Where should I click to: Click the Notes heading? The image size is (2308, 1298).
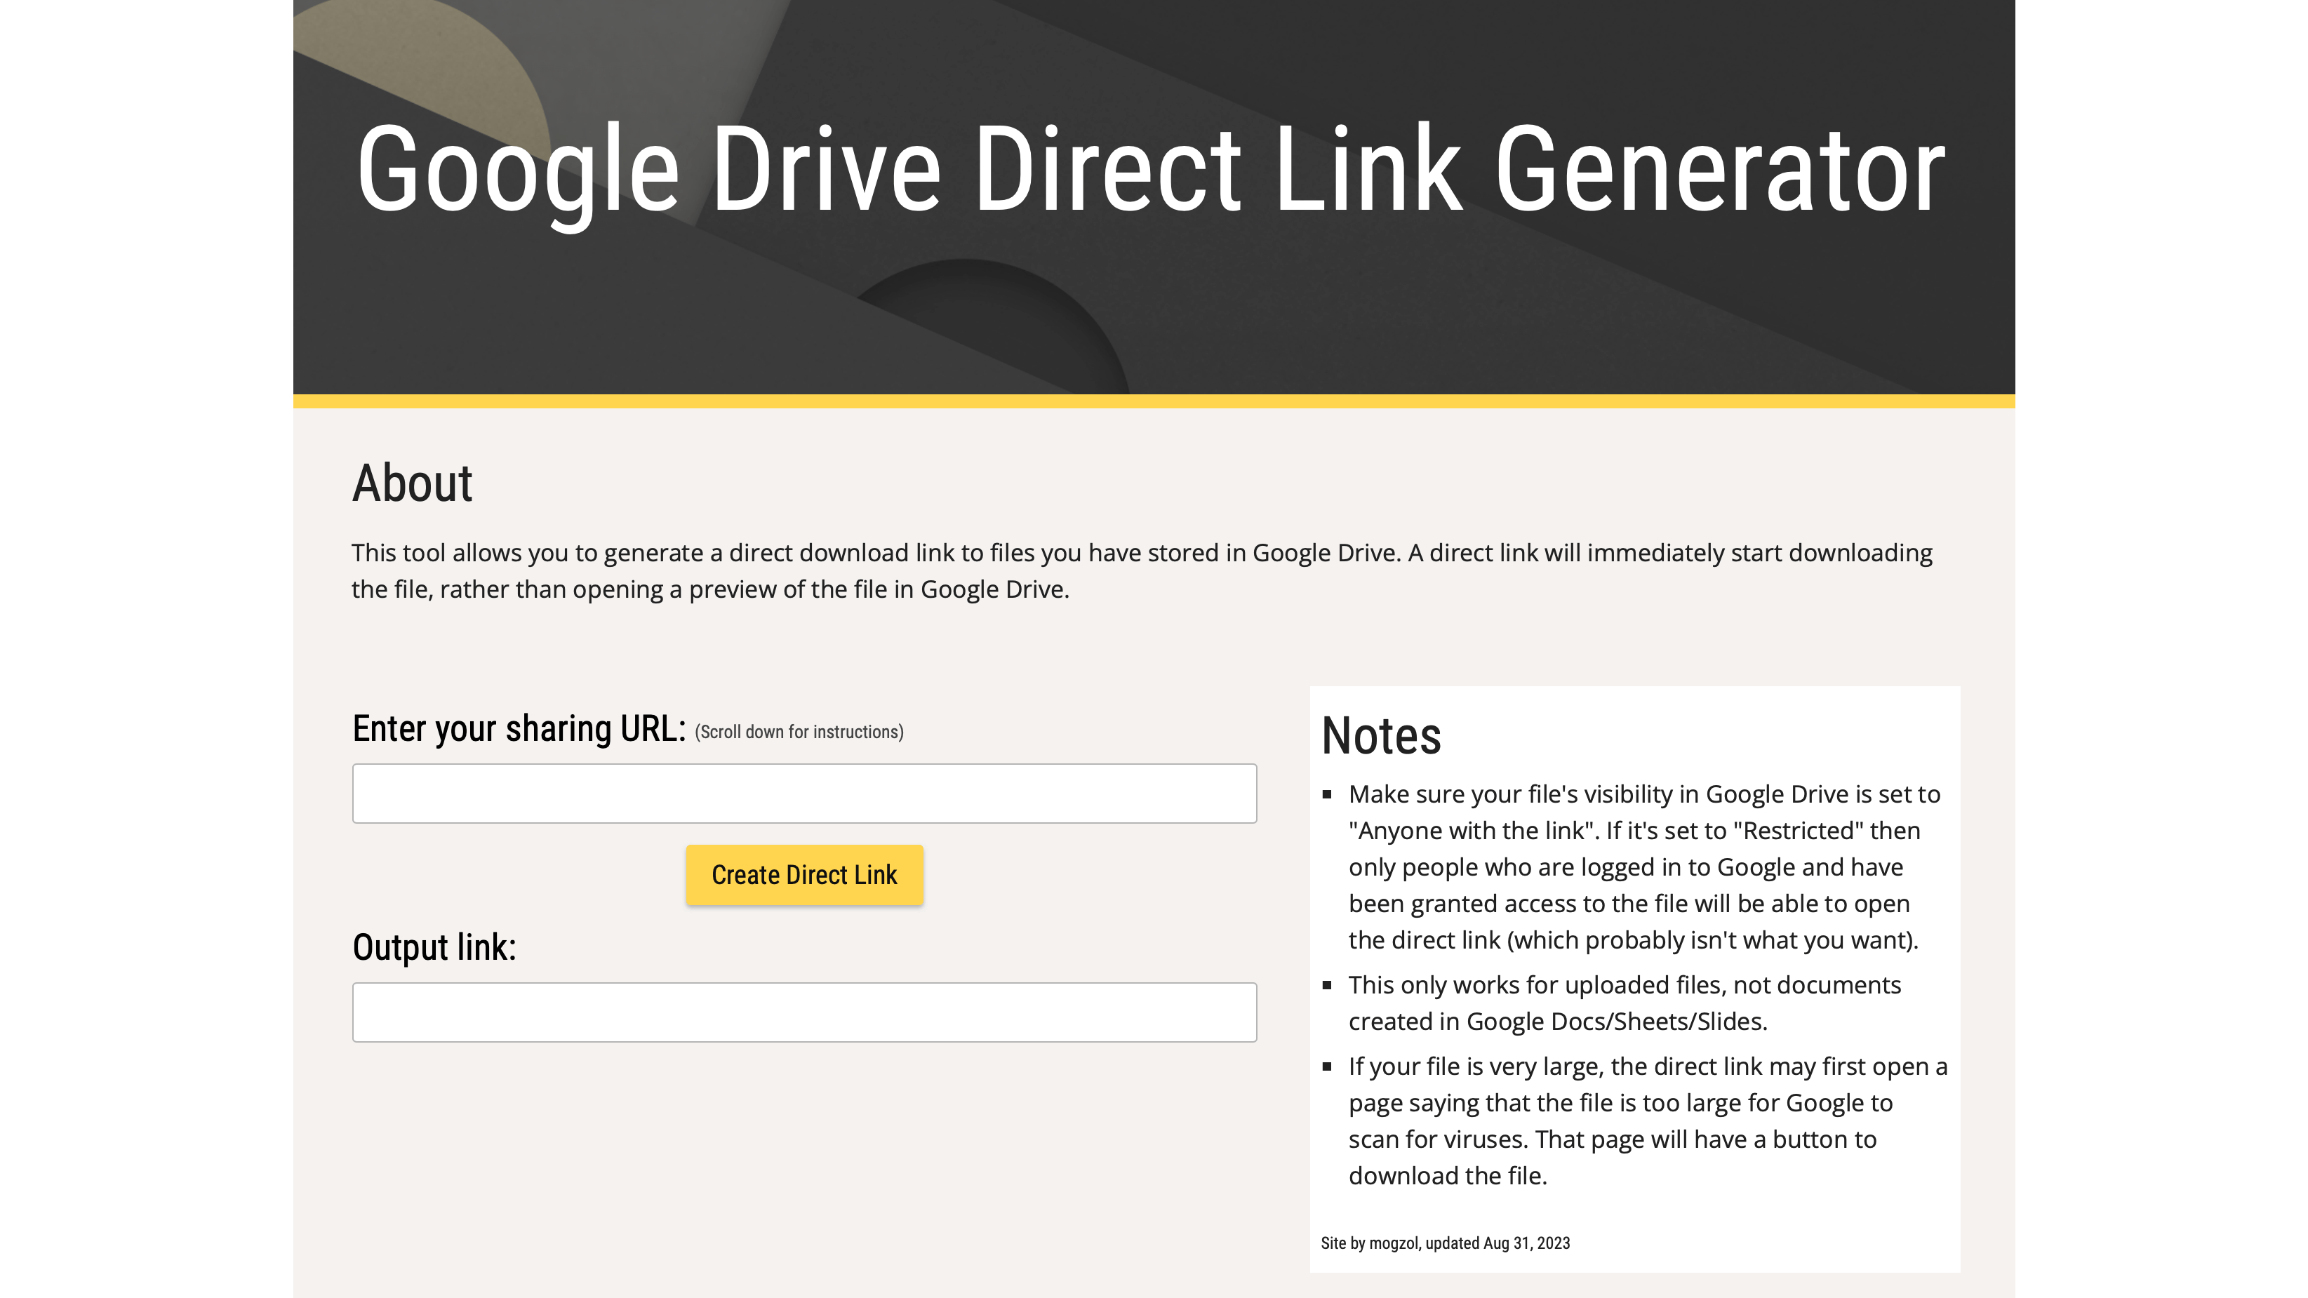coord(1381,736)
